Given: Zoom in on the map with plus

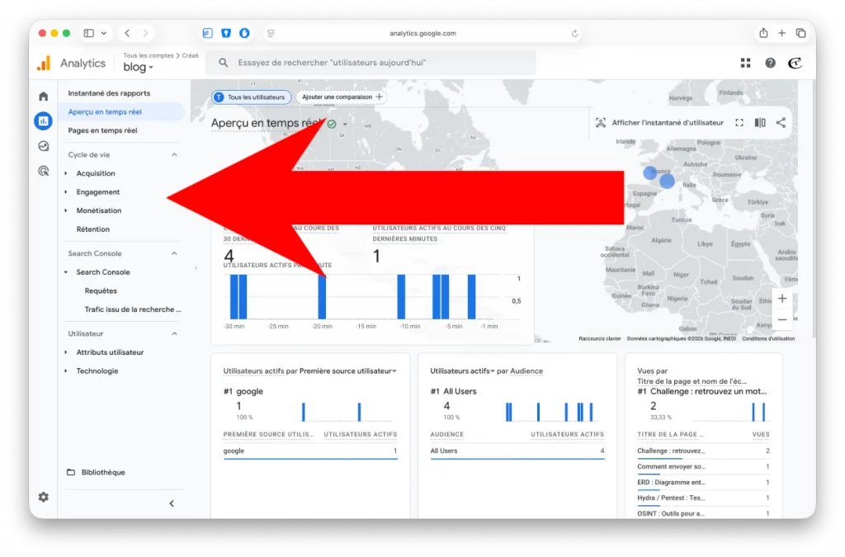Looking at the screenshot, I should click(782, 299).
